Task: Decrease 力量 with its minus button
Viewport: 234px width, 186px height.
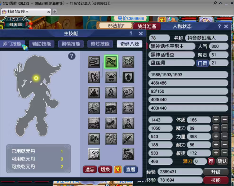Action: [x=225, y=136]
